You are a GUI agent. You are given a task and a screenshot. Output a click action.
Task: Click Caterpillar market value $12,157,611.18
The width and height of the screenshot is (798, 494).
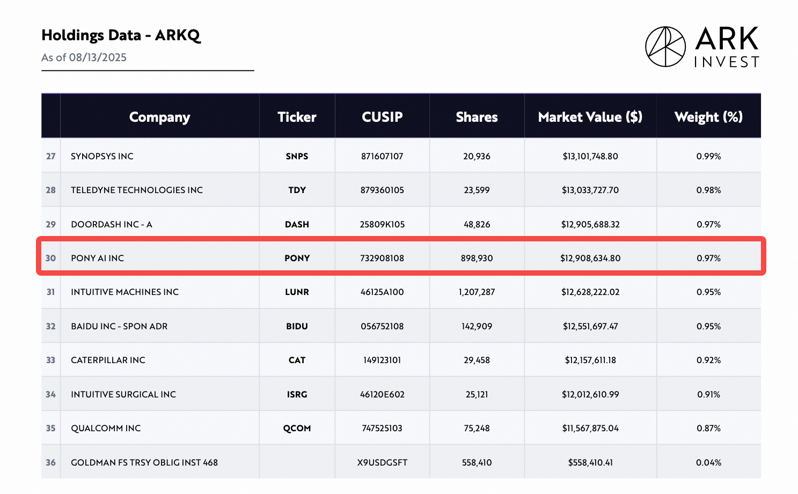click(x=590, y=360)
